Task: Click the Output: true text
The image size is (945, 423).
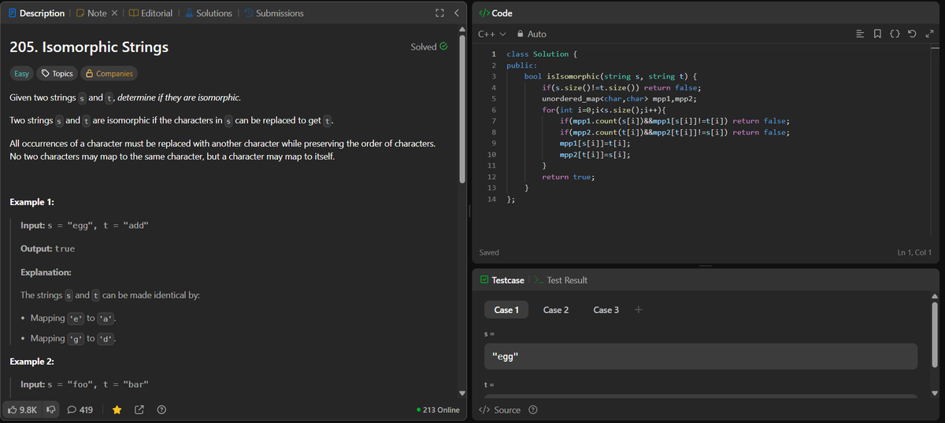Action: (x=48, y=248)
